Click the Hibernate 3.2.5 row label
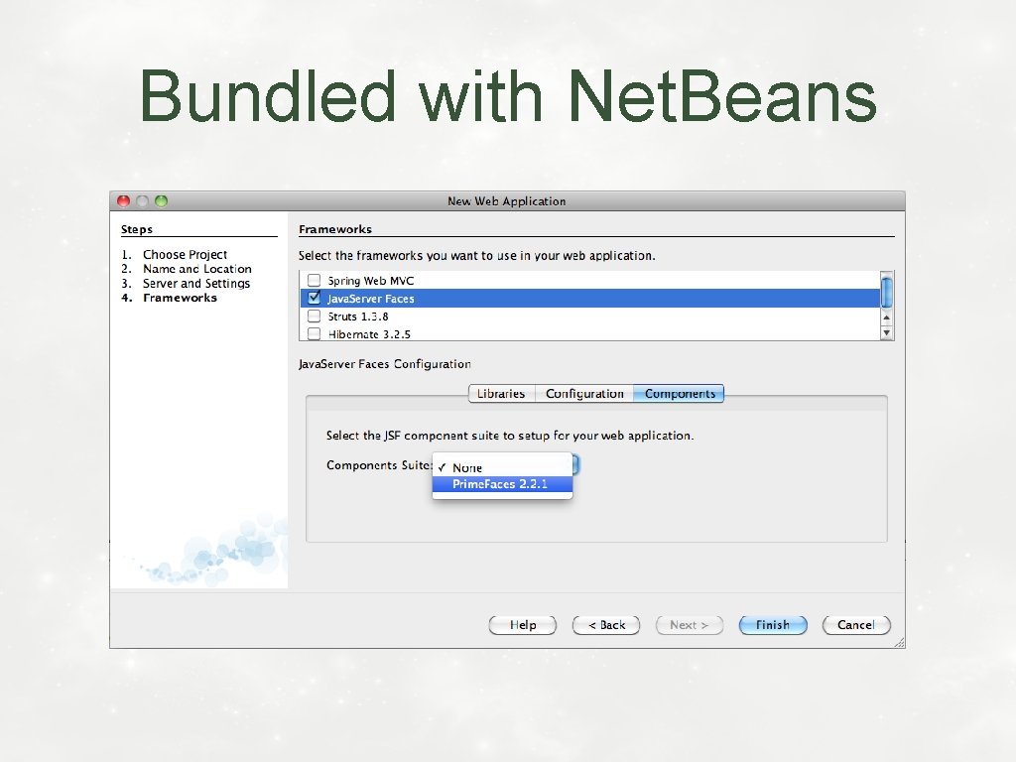Viewport: 1016px width, 762px height. pyautogui.click(x=369, y=334)
